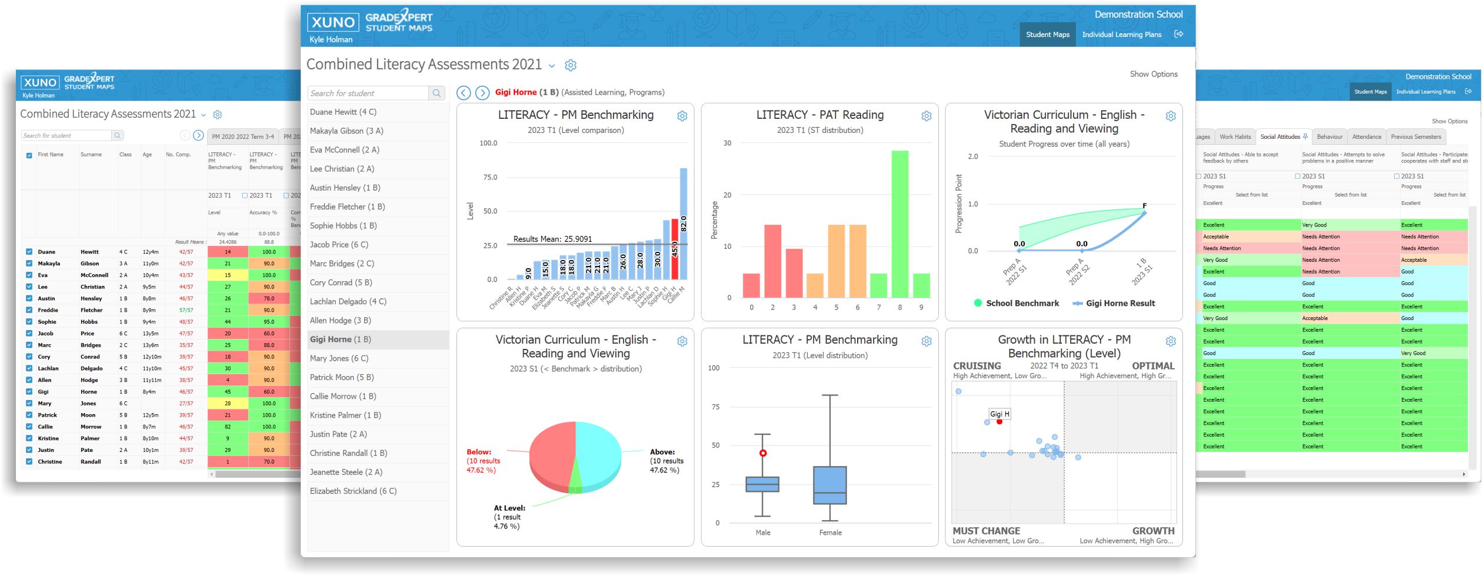The width and height of the screenshot is (1483, 576).
Task: Toggle School Benchmark legend marker
Action: [978, 303]
